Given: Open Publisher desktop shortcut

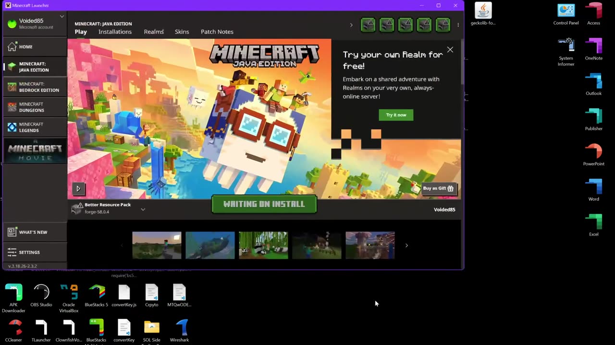Looking at the screenshot, I should pos(593,119).
